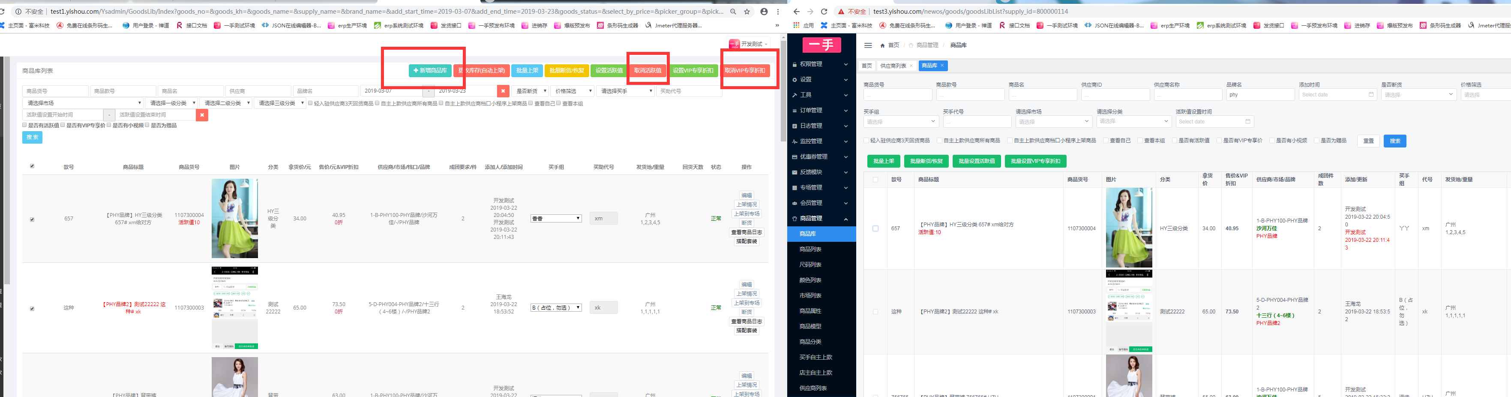Click back arrow in right browser window

796,11
